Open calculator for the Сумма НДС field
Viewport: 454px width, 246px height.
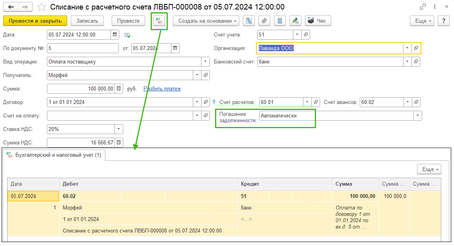point(119,142)
